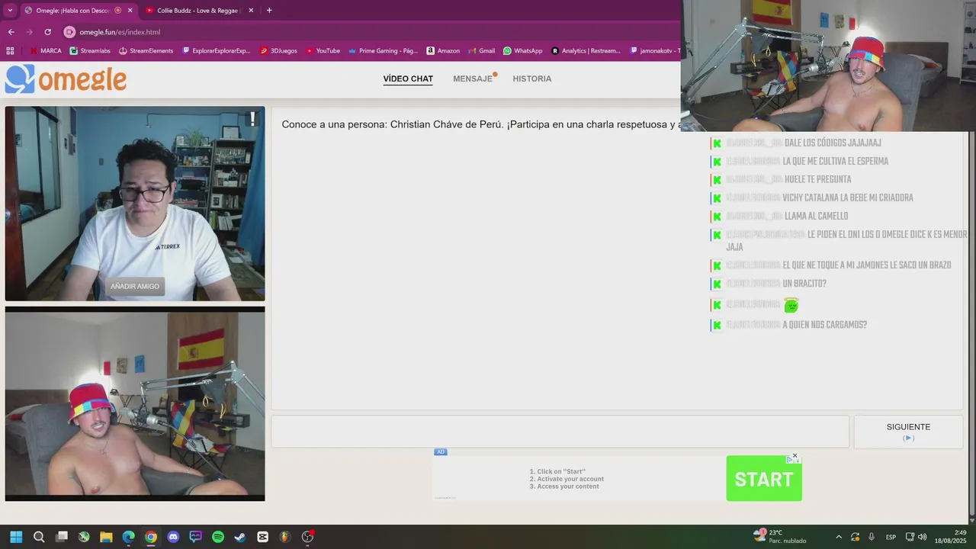Open the weather widget showing 23°C
Screen dimensions: 976x549
tap(780, 537)
